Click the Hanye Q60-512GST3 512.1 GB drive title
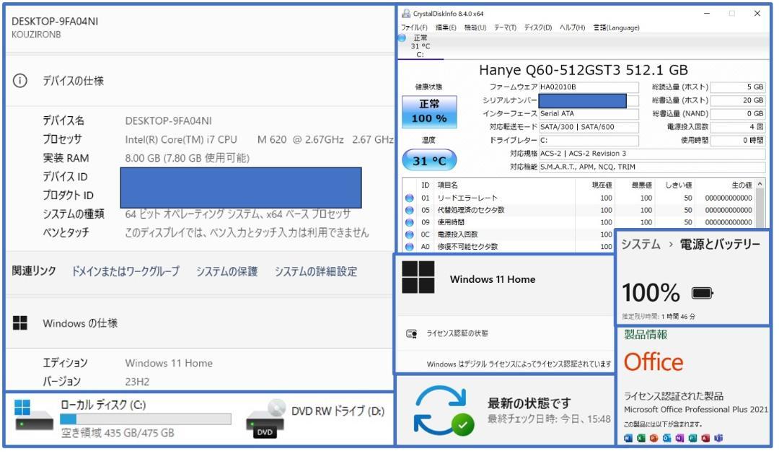The image size is (779, 456). point(584,70)
